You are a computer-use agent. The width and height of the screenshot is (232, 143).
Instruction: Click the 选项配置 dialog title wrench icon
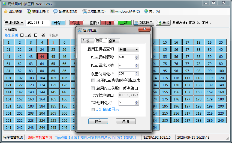tap(80, 30)
